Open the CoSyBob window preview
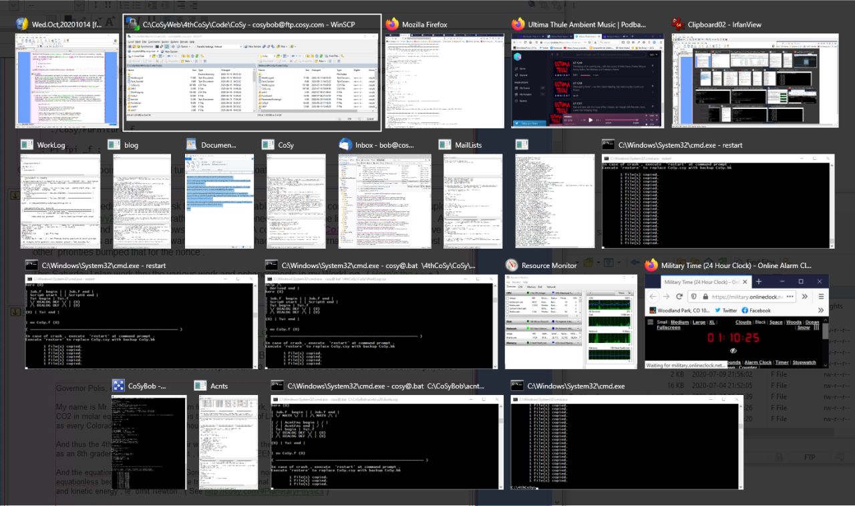This screenshot has height=506, width=855. pos(149,442)
